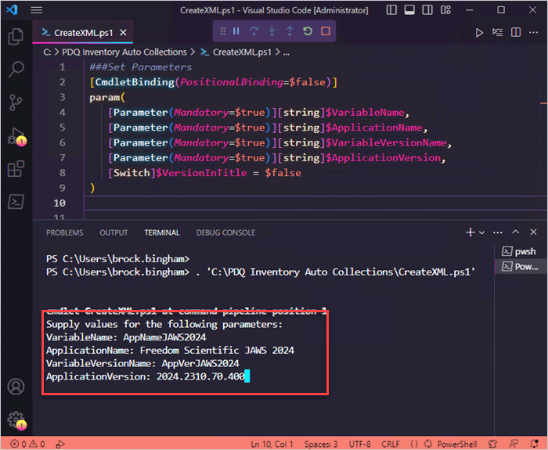The width and height of the screenshot is (548, 450).
Task: Click Step Out in debug toolbar
Action: pos(290,31)
